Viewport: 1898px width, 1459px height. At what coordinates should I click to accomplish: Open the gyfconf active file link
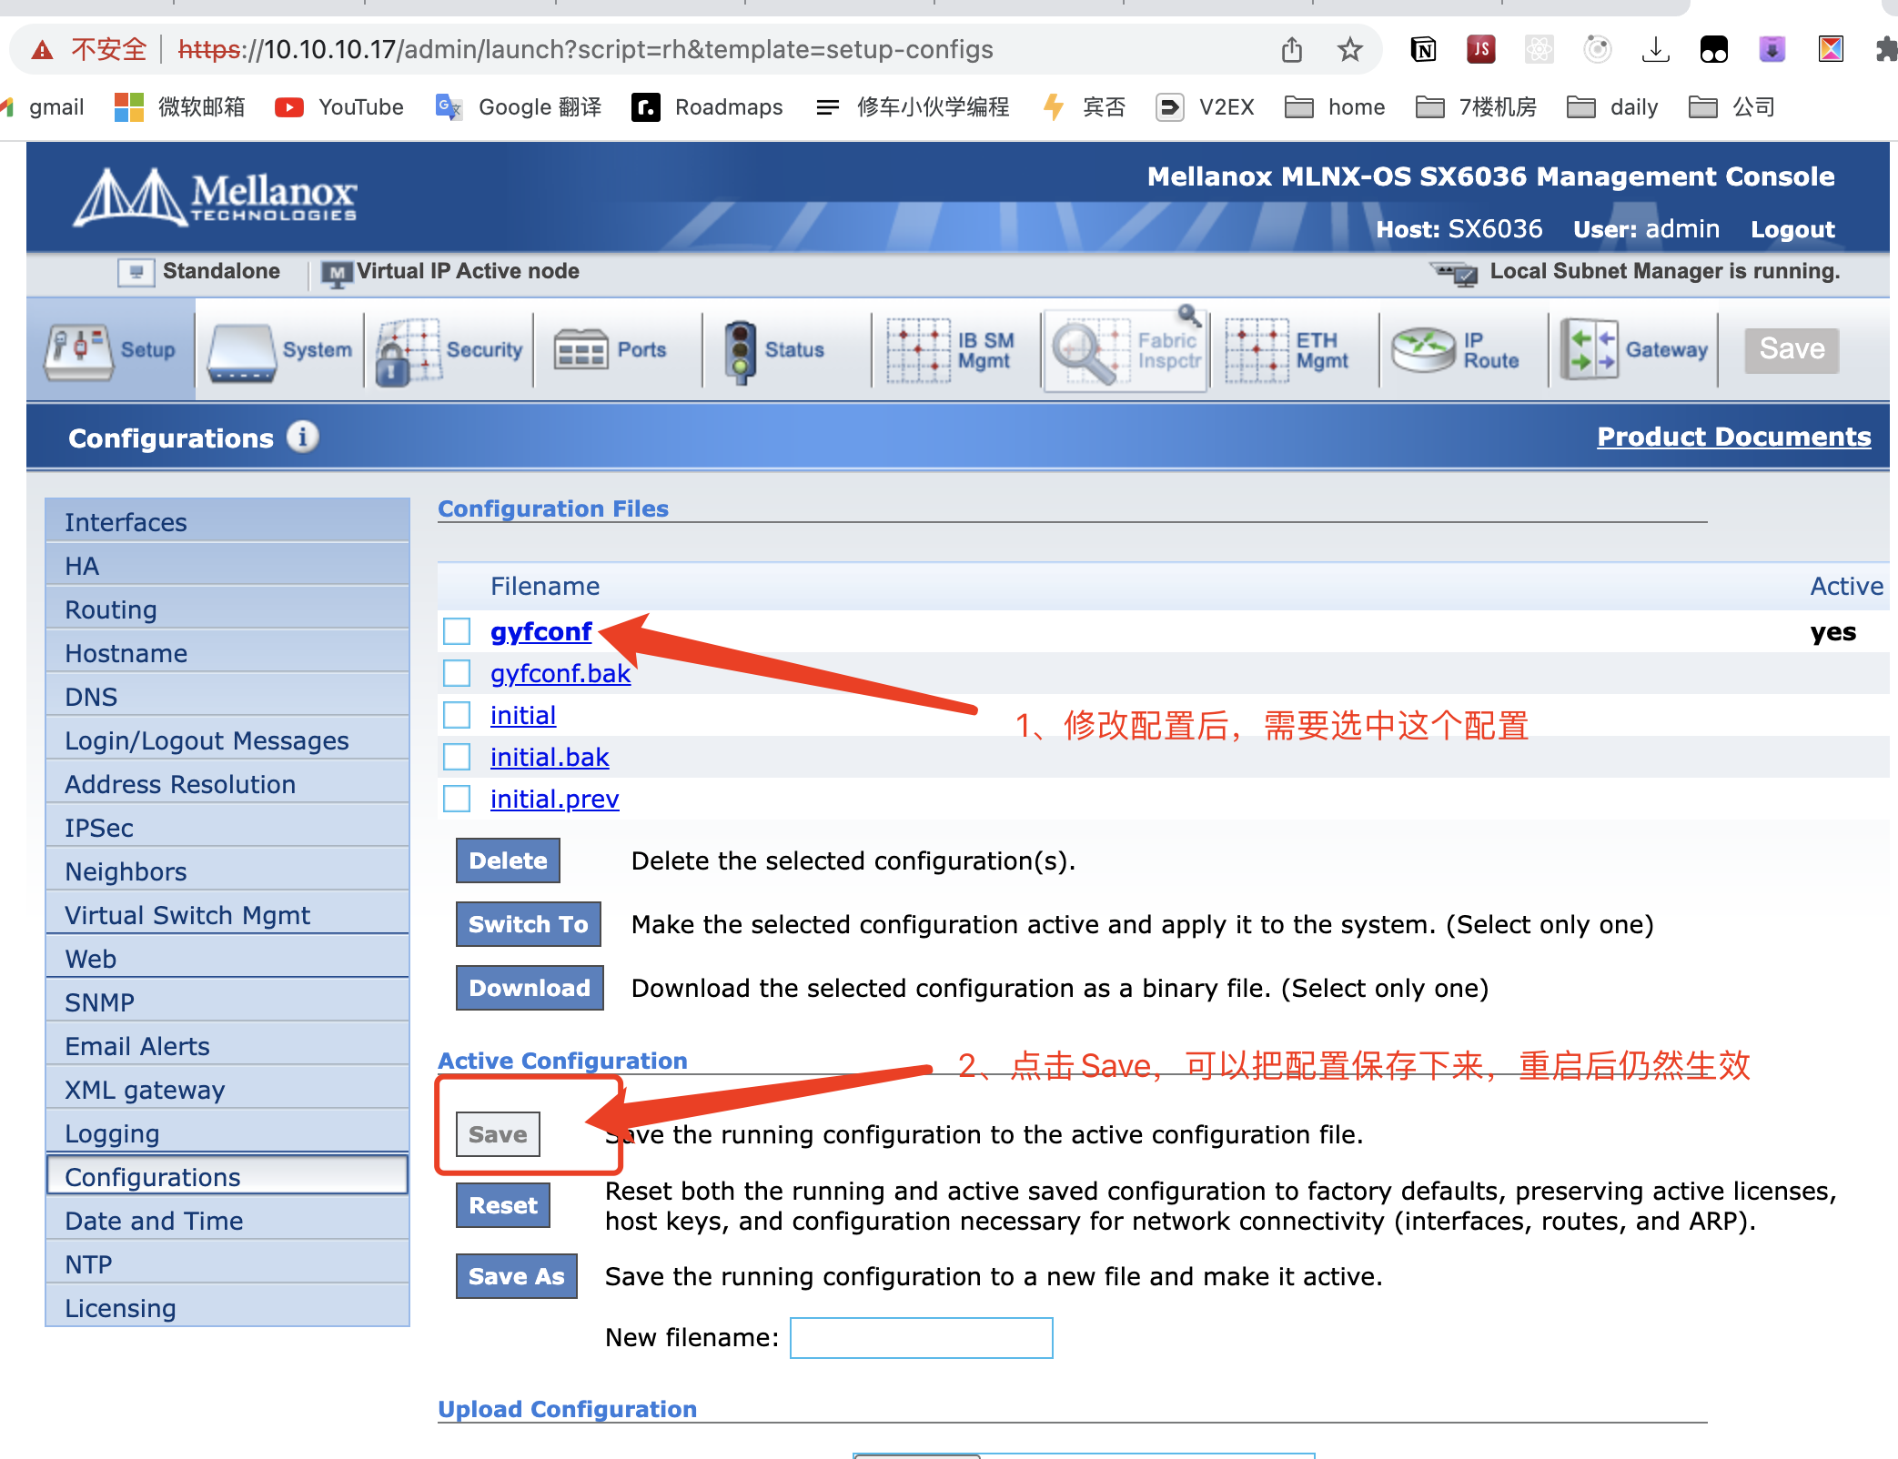(x=541, y=631)
